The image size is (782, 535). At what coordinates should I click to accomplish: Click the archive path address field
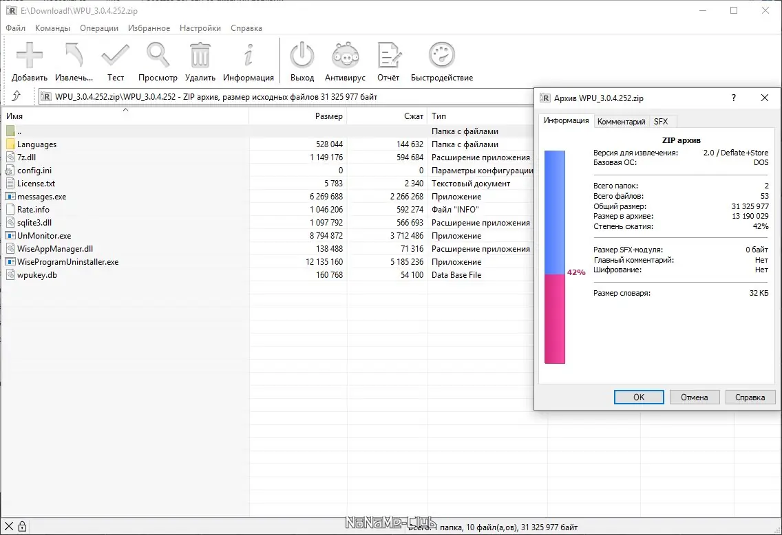(286, 97)
